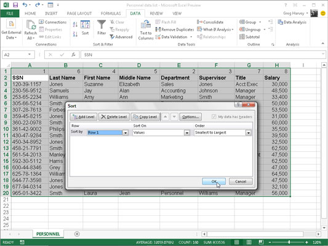Click Flash Fill in Data Tools

(166, 22)
